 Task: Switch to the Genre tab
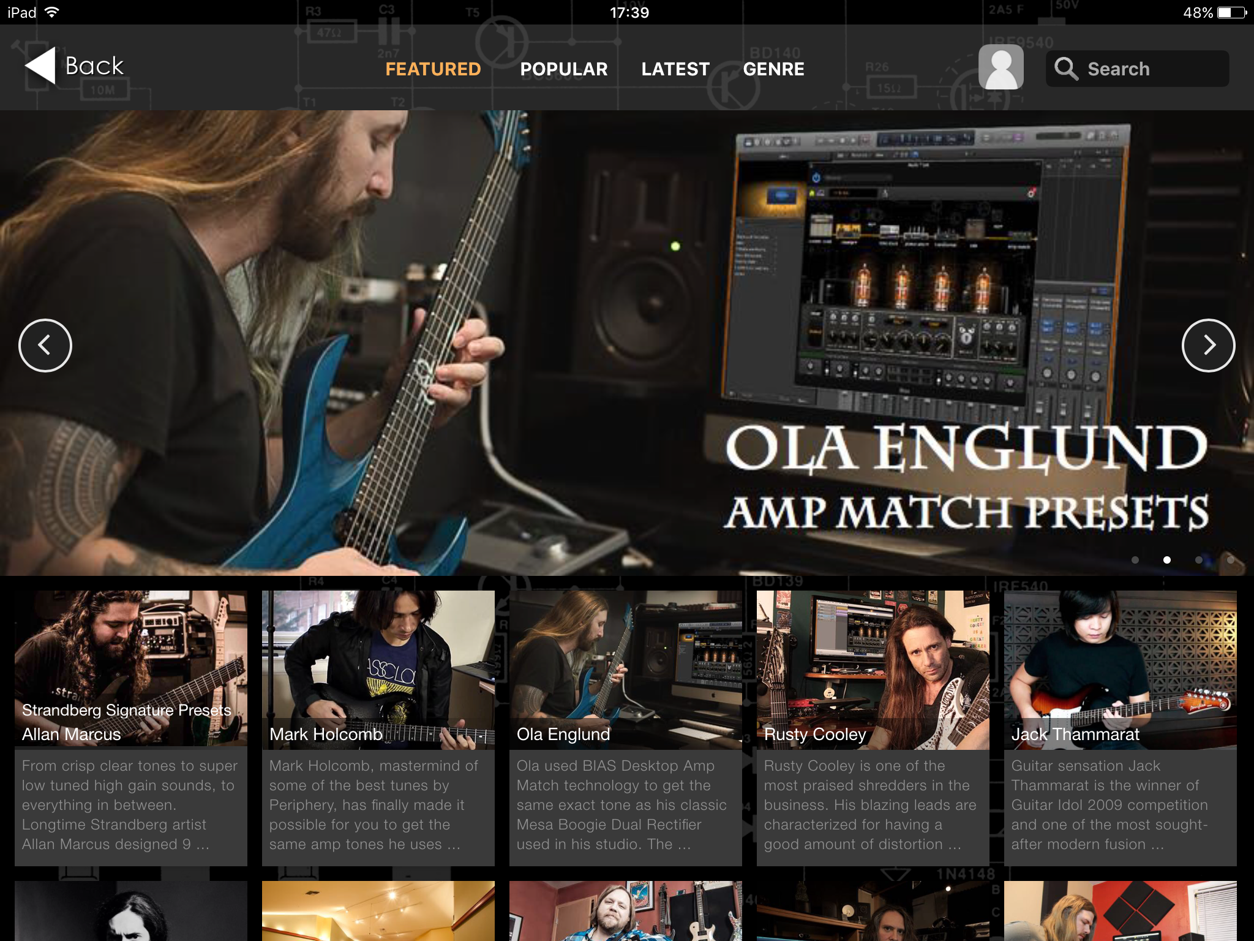(x=773, y=69)
